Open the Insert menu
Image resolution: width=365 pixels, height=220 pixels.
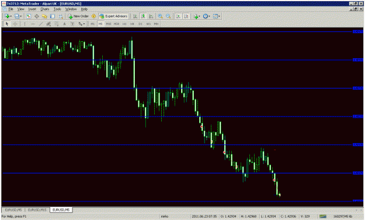coord(32,9)
